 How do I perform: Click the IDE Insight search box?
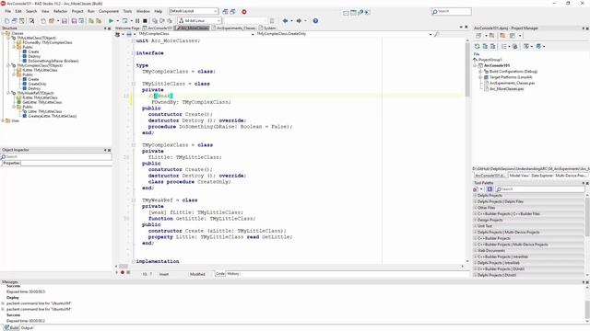coord(451,12)
